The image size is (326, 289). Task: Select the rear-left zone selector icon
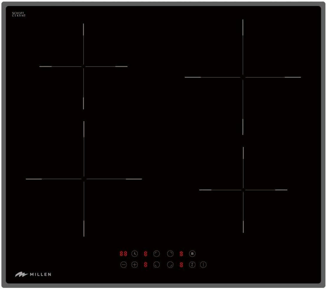157,253
